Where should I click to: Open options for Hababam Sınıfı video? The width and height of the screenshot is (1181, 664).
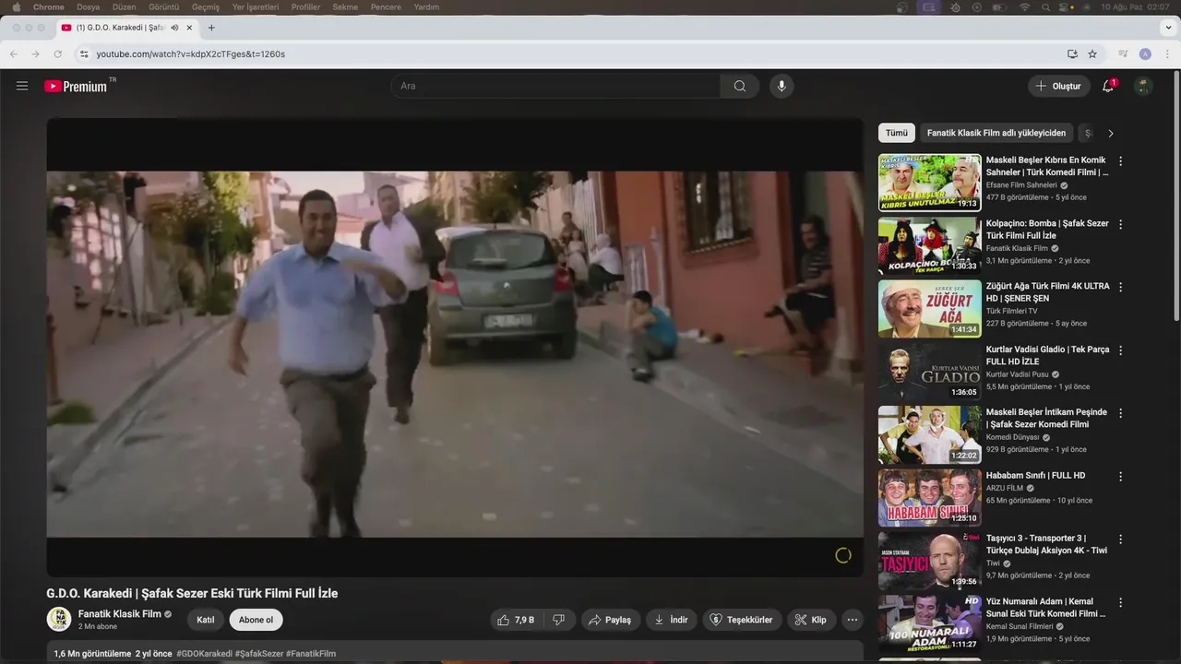click(1121, 477)
